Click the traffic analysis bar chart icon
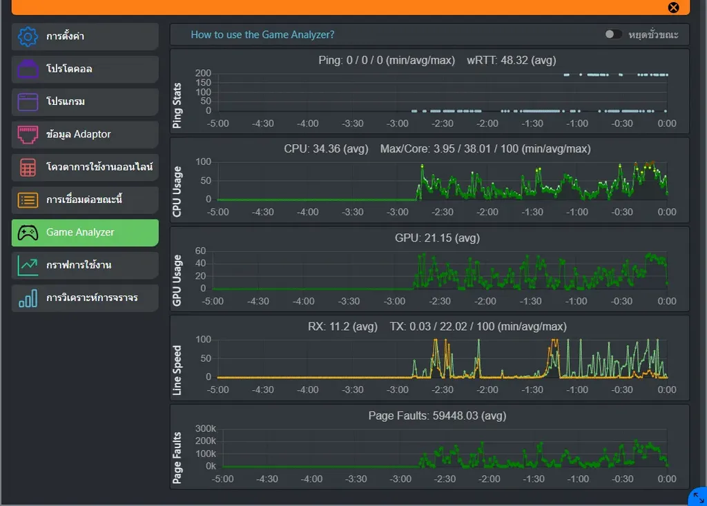The image size is (707, 506). [28, 298]
